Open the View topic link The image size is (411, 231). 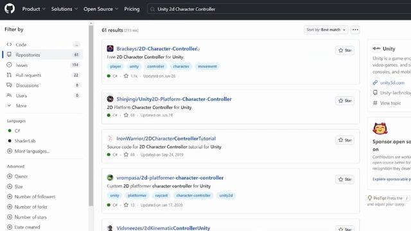(390, 103)
